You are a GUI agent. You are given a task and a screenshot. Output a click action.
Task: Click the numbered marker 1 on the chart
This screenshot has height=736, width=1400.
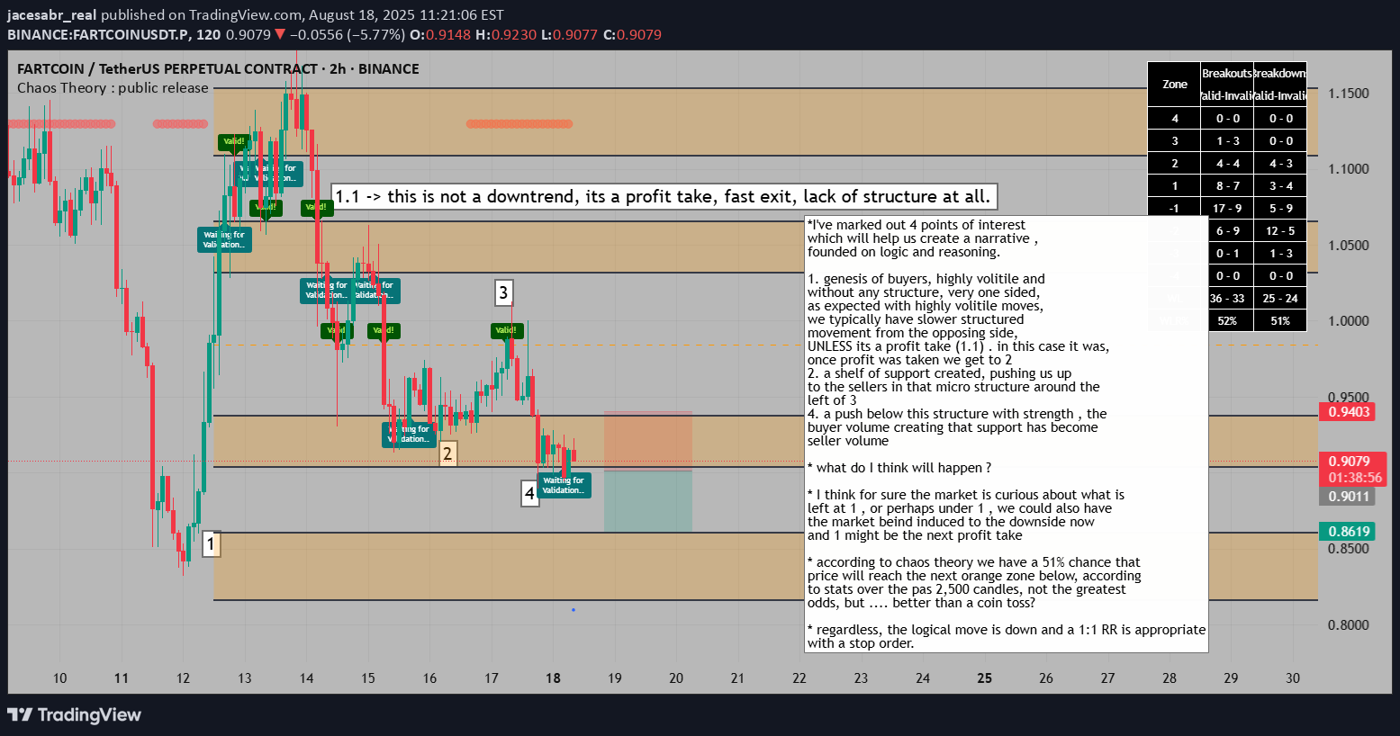coord(211,543)
